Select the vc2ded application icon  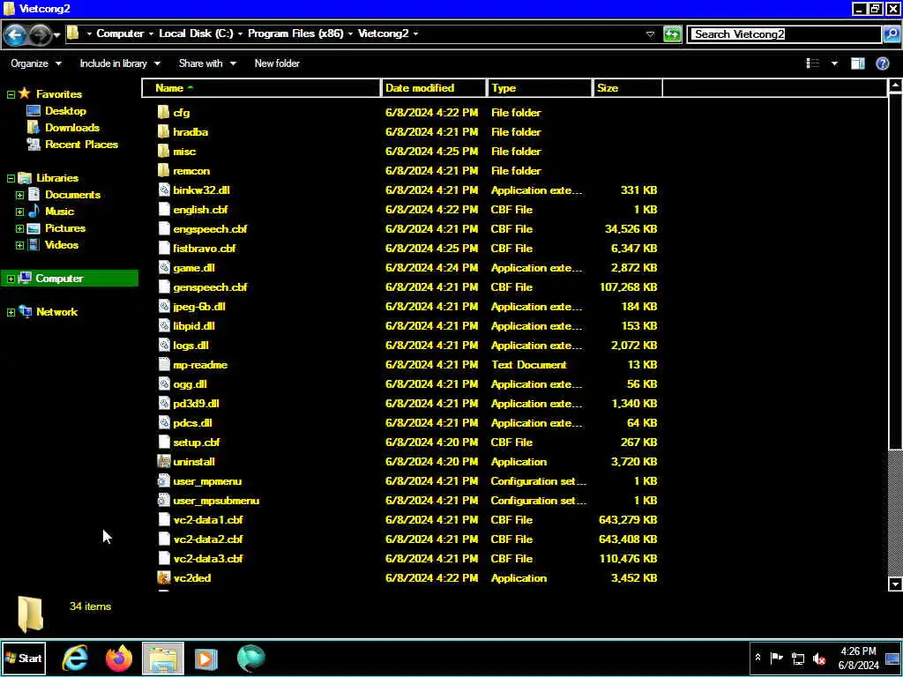163,578
